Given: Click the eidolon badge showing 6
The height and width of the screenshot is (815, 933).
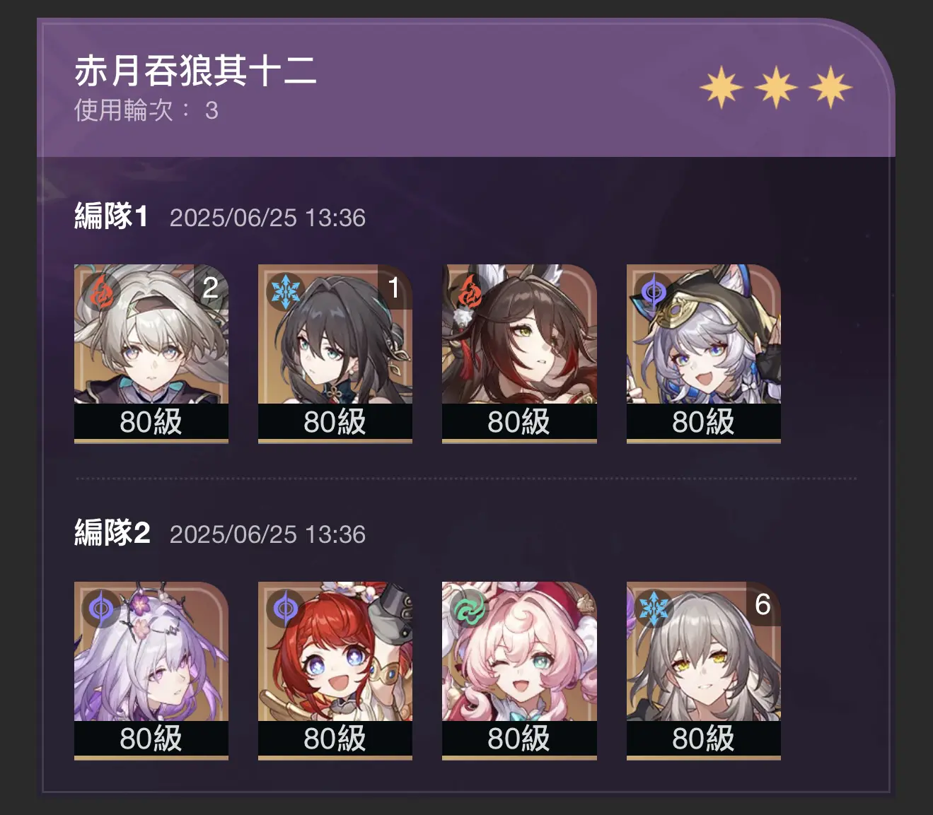Looking at the screenshot, I should (x=763, y=604).
